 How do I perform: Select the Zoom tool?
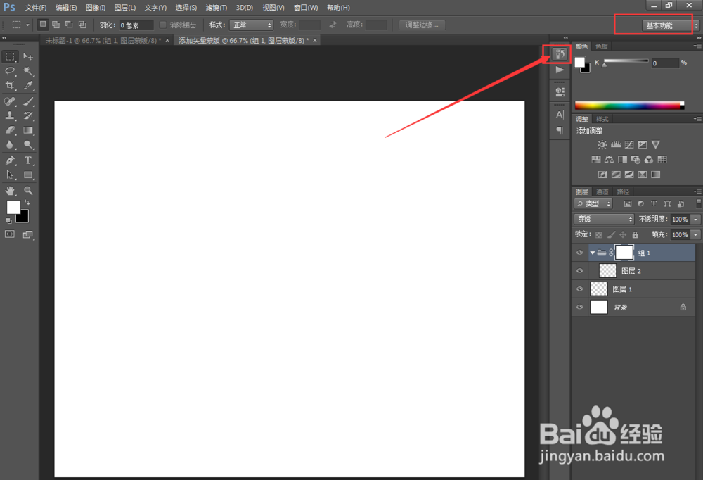click(x=28, y=191)
